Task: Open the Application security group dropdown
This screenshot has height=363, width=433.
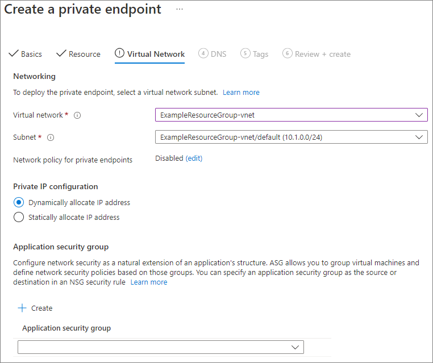Action: coord(161,347)
